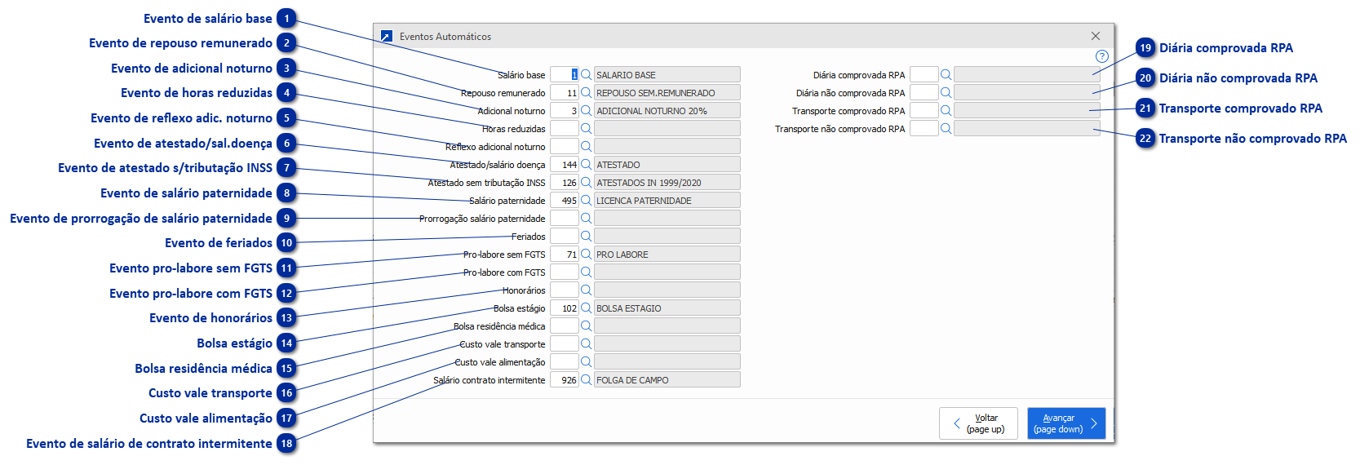Open lookup for Feriados field

pos(586,236)
